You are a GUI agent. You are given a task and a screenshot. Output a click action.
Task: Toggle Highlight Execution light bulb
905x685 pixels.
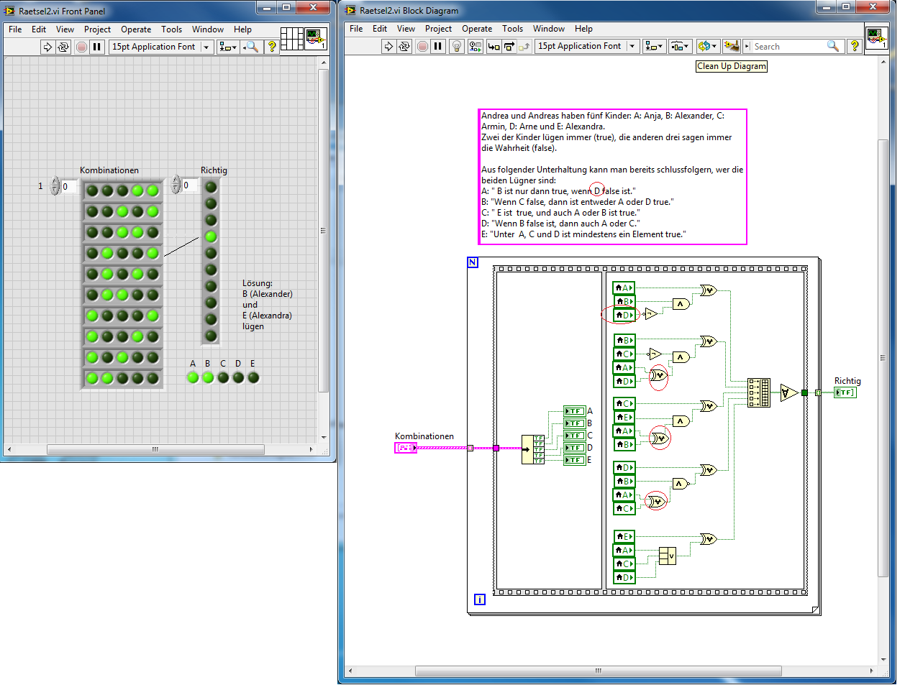click(x=456, y=46)
